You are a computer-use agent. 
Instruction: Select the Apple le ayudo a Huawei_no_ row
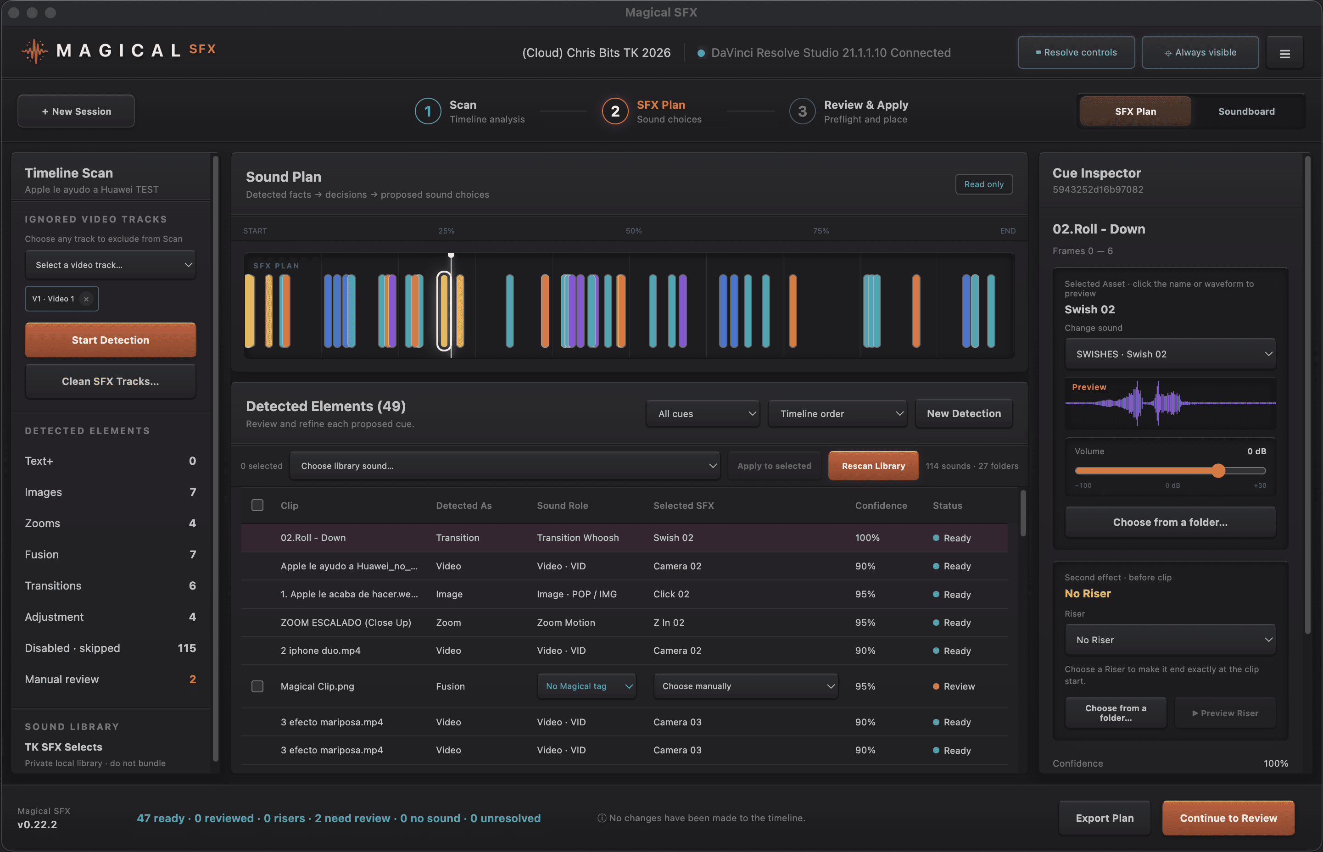click(x=624, y=566)
